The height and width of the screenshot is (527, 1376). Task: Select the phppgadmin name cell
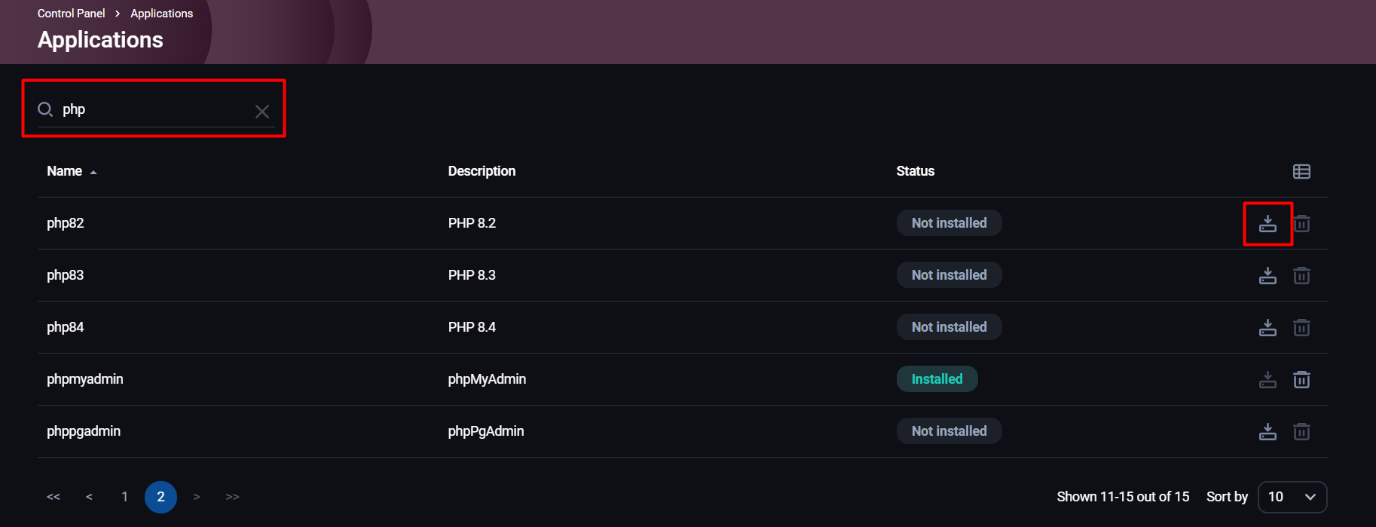pos(84,431)
